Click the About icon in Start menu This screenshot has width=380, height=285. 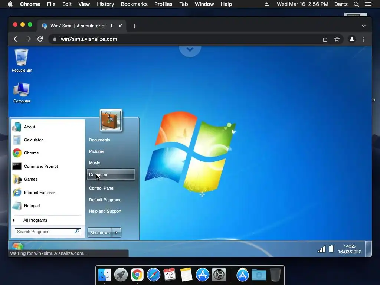pyautogui.click(x=17, y=127)
